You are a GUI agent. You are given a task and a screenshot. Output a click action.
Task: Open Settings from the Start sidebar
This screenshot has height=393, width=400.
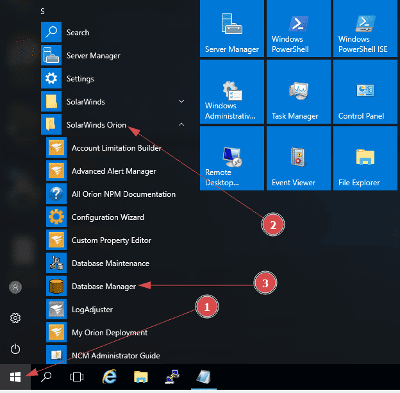tap(15, 318)
